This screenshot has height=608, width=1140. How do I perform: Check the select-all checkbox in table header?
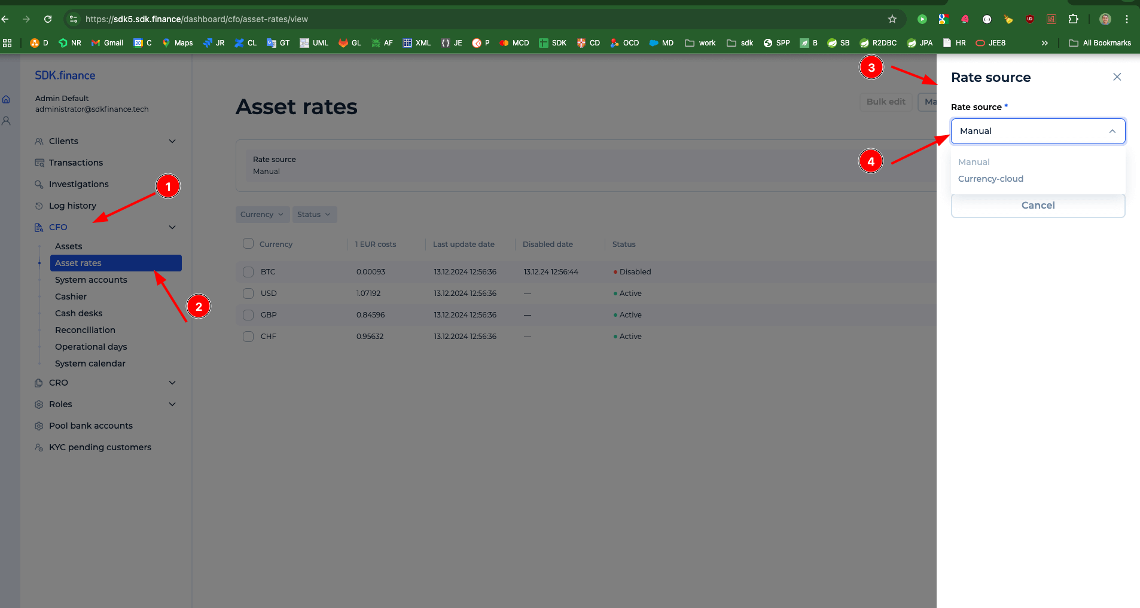[248, 243]
